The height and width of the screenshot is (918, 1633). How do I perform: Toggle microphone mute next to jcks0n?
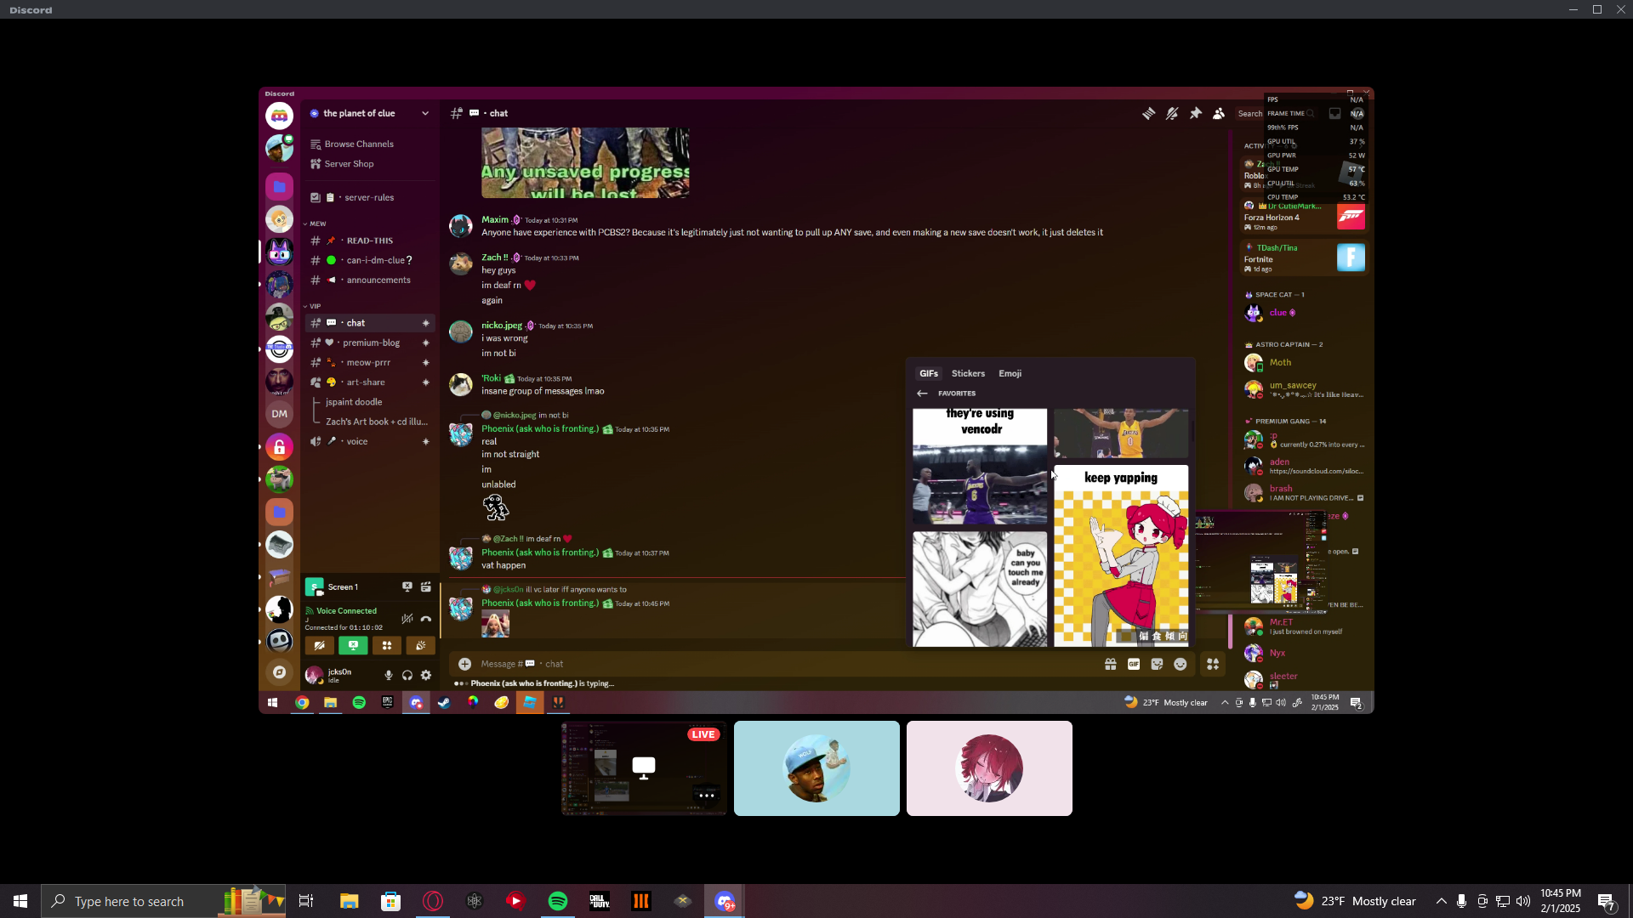389,676
